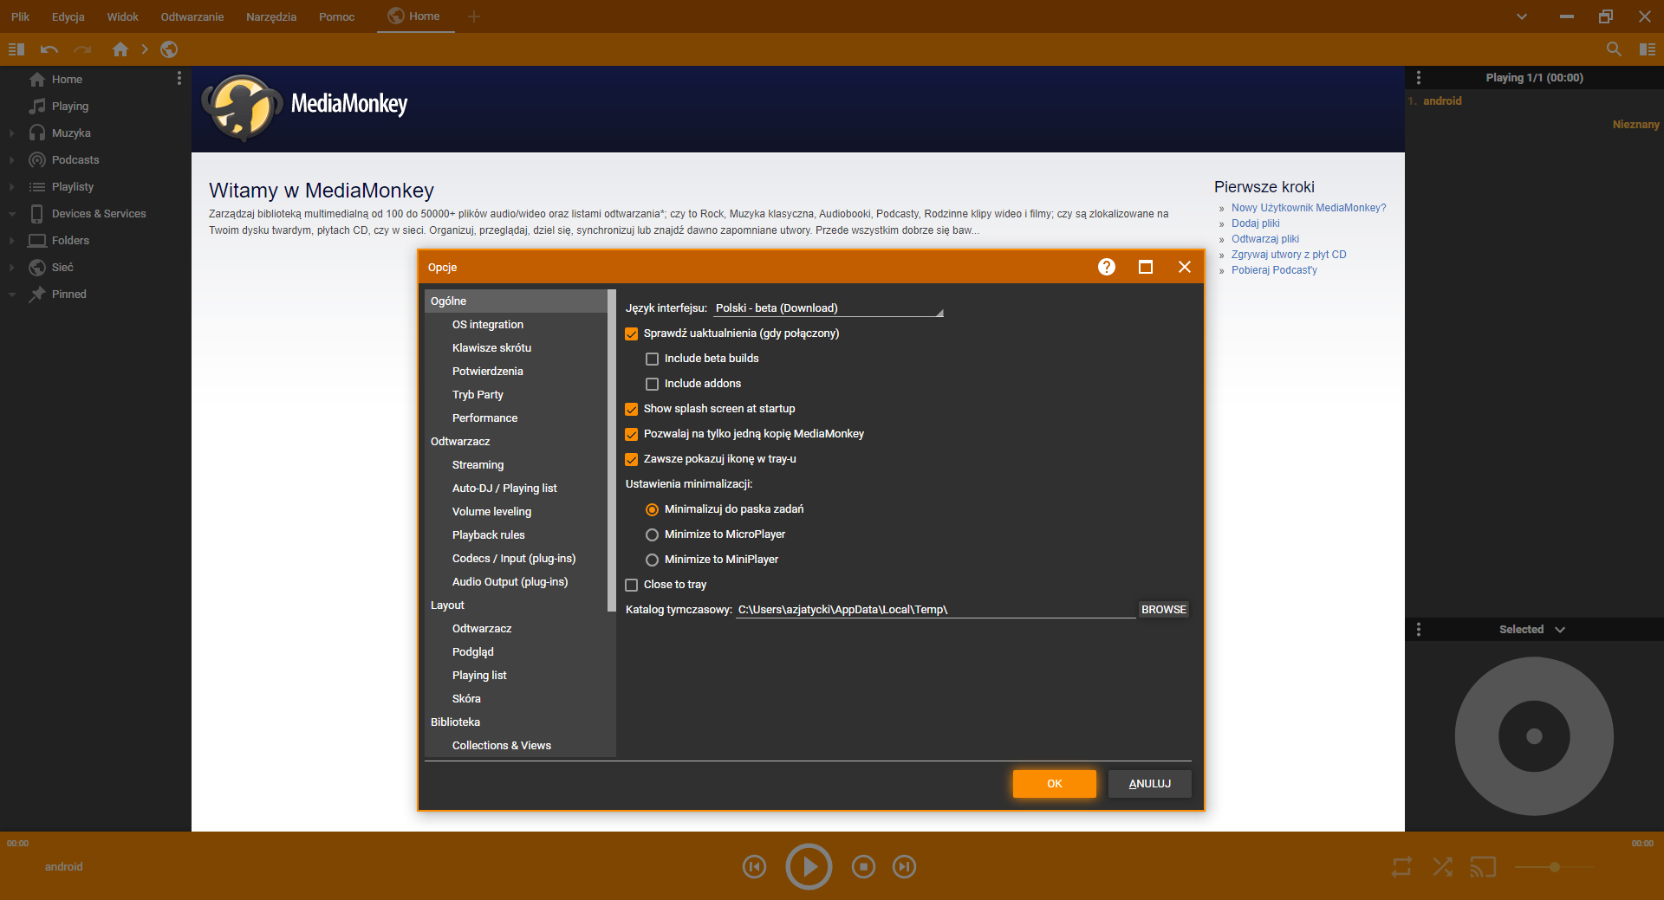
Task: Collapse the Pinned tree node arrow
Action: click(12, 295)
